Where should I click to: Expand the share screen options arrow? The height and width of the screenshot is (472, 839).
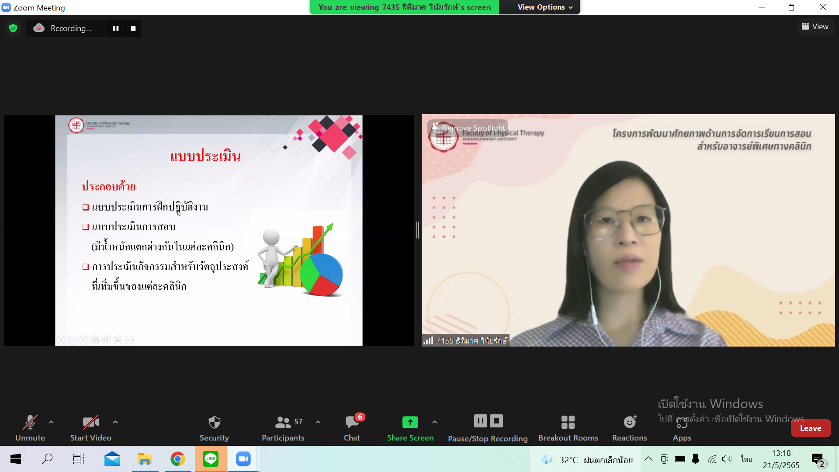point(434,422)
